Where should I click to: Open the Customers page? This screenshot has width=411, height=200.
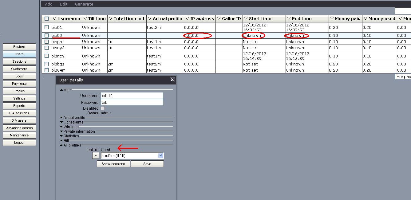19,69
